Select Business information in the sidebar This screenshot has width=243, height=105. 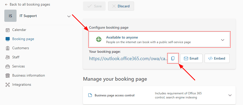pos(28,76)
